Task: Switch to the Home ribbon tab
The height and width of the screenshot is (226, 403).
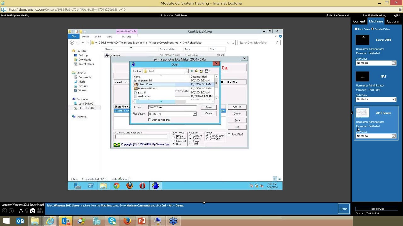Action: (x=86, y=36)
